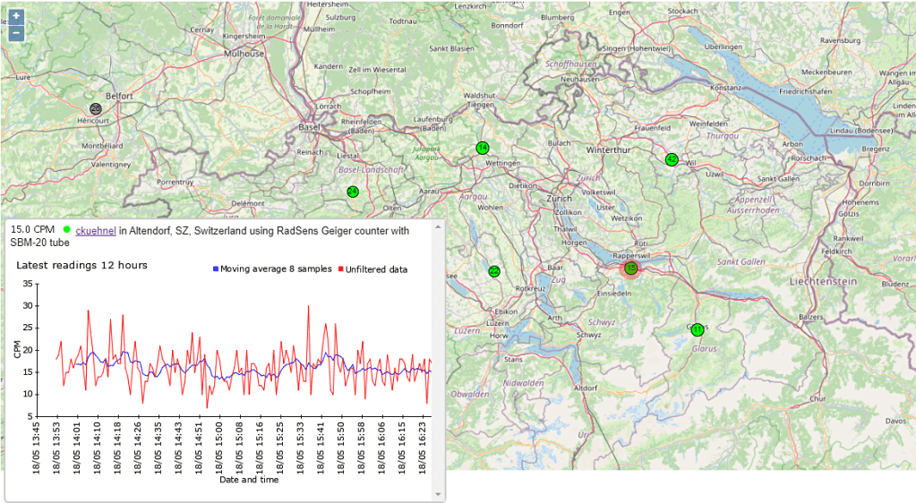This screenshot has width=916, height=503.
Task: Open the station marker 14 near Wettingen
Action: click(x=482, y=148)
